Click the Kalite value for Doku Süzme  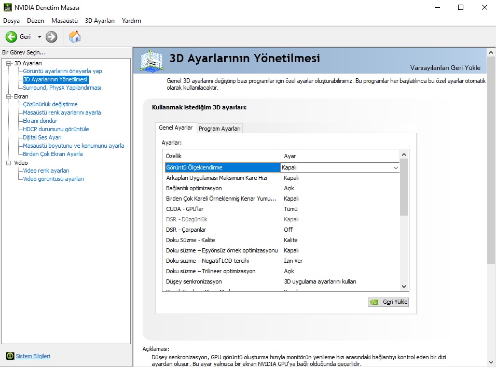click(x=291, y=240)
